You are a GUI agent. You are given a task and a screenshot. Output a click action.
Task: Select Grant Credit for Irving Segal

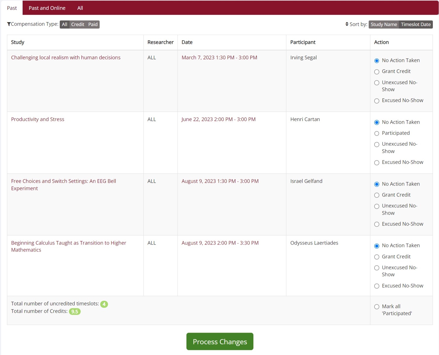click(x=377, y=72)
